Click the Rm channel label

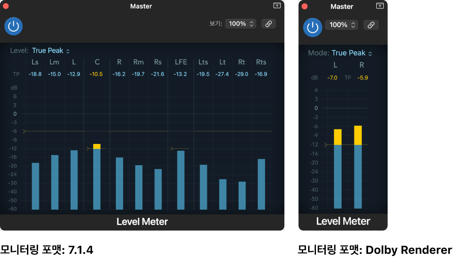139,62
